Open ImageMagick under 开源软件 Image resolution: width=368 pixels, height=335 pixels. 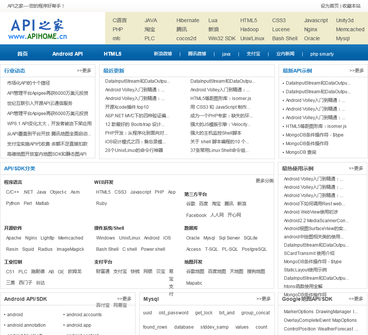coord(71,249)
